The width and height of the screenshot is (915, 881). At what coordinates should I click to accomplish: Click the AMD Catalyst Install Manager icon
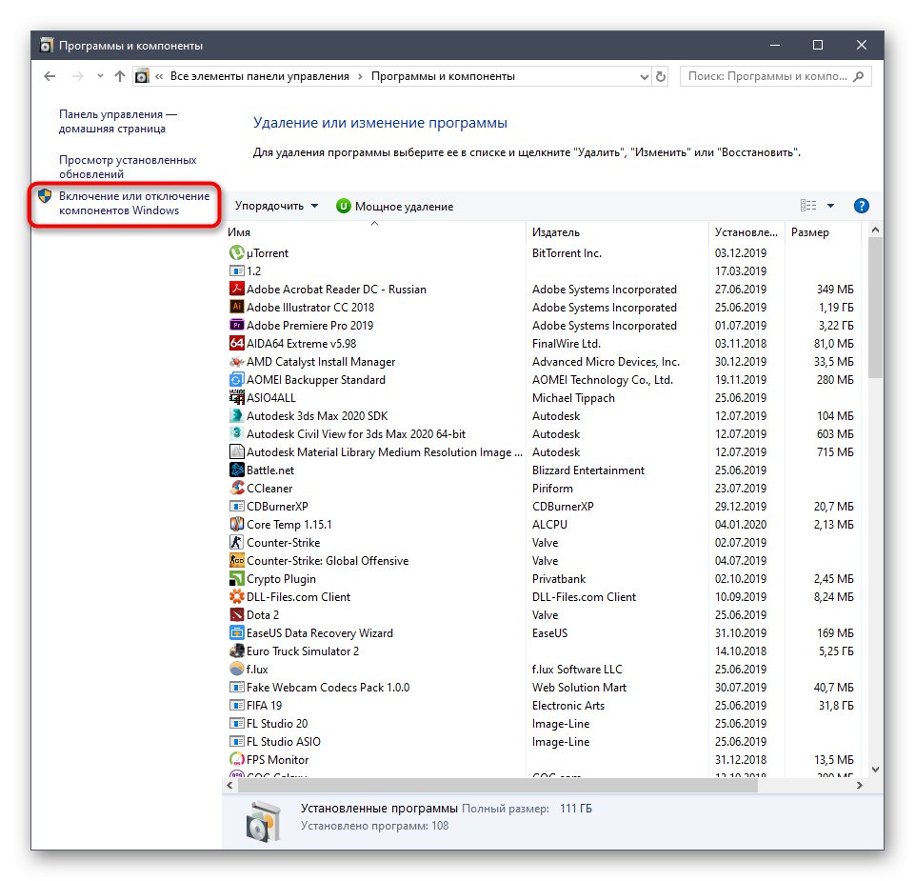pos(236,361)
